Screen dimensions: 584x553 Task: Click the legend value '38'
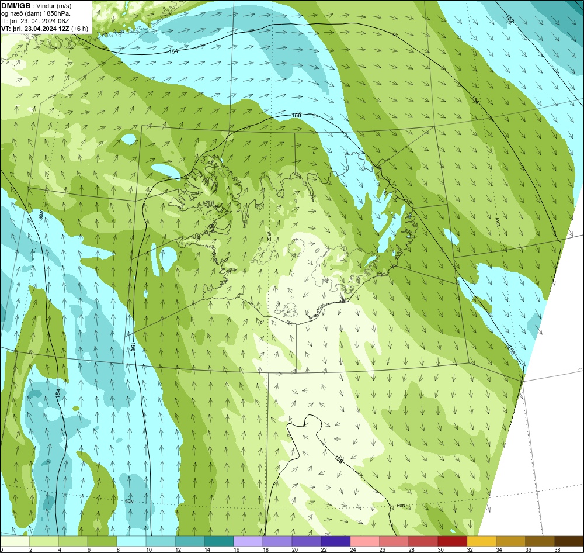[557, 549]
